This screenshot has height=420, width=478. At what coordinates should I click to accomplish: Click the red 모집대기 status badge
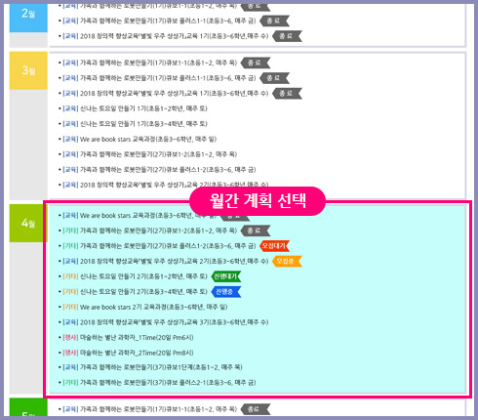tap(274, 246)
